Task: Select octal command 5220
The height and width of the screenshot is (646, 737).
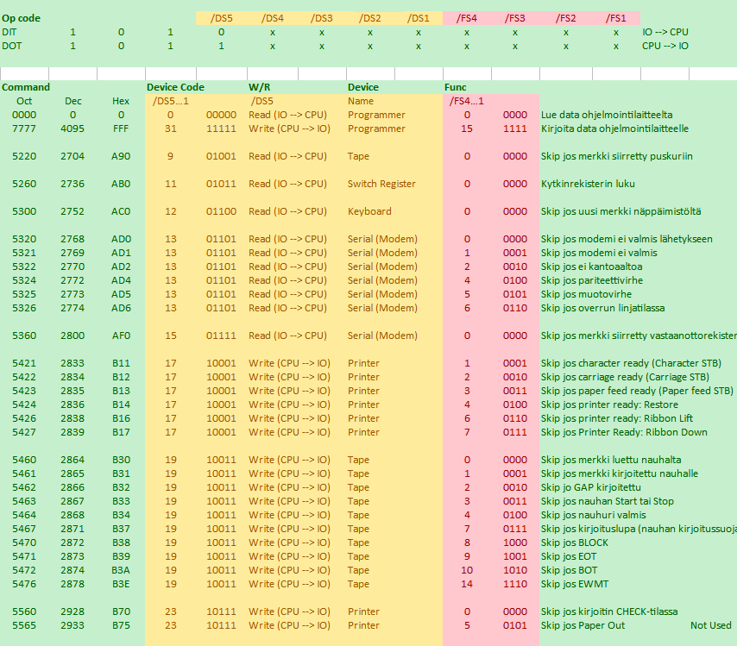Action: tap(24, 156)
